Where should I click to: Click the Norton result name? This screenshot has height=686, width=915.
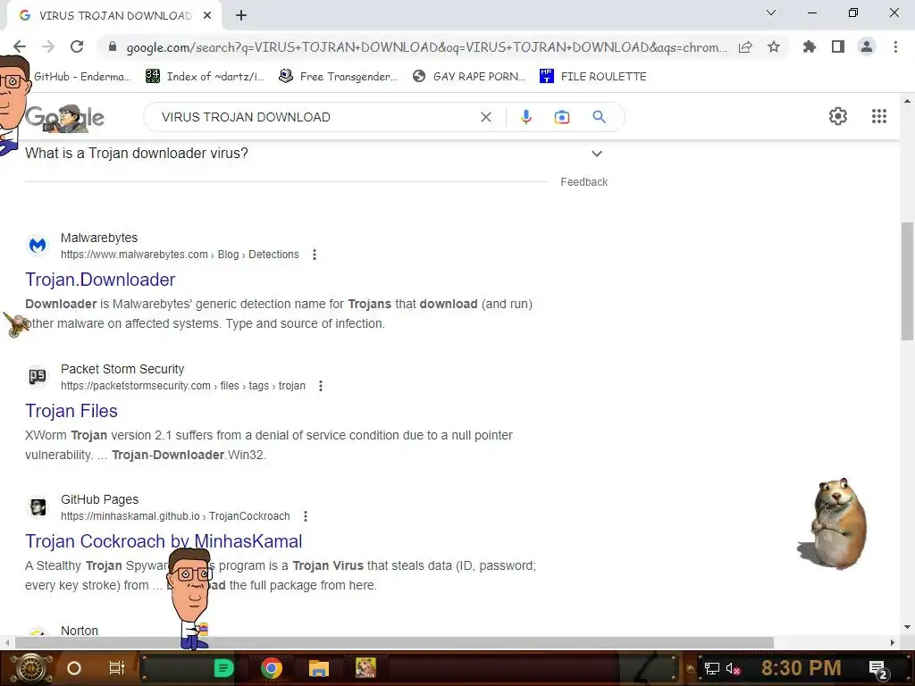pos(80,631)
